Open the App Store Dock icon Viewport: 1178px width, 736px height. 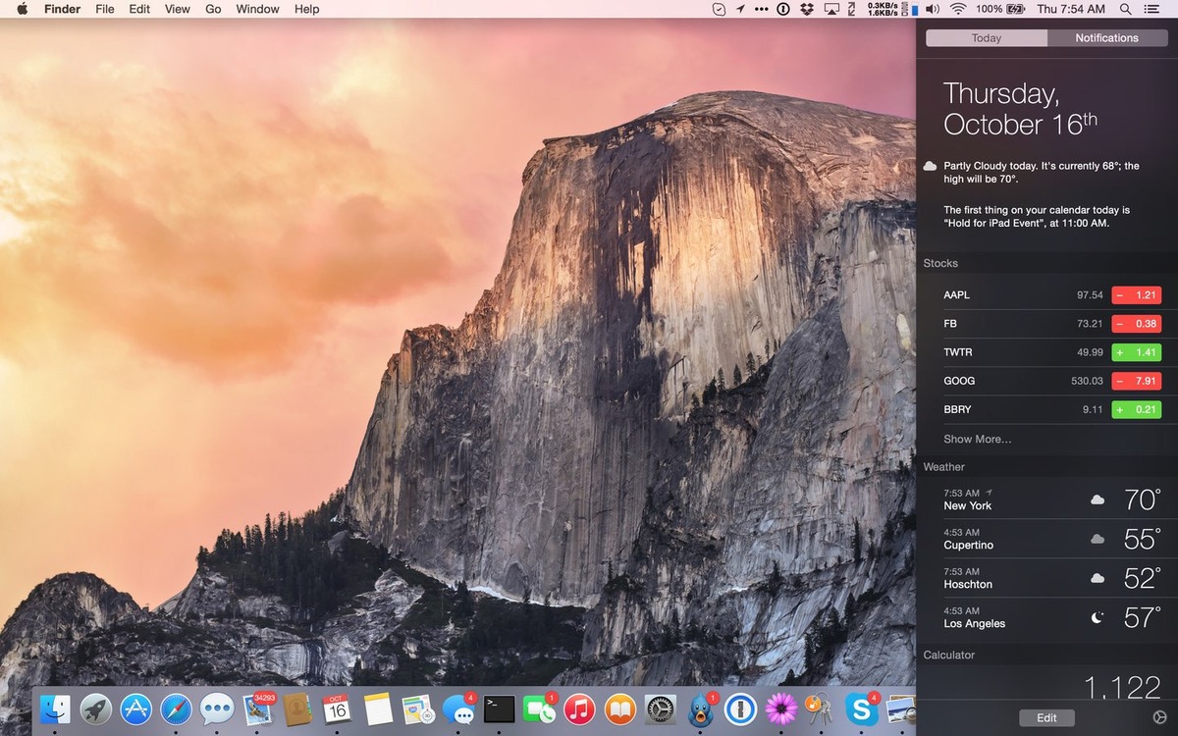(136, 709)
